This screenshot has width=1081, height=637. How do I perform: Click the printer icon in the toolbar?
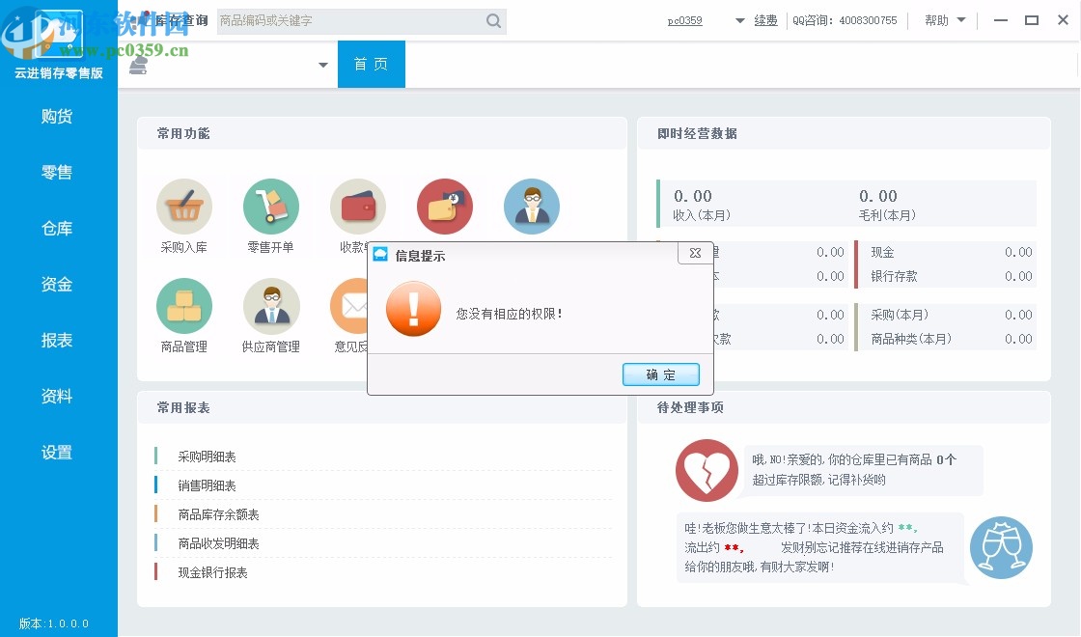pos(138,64)
